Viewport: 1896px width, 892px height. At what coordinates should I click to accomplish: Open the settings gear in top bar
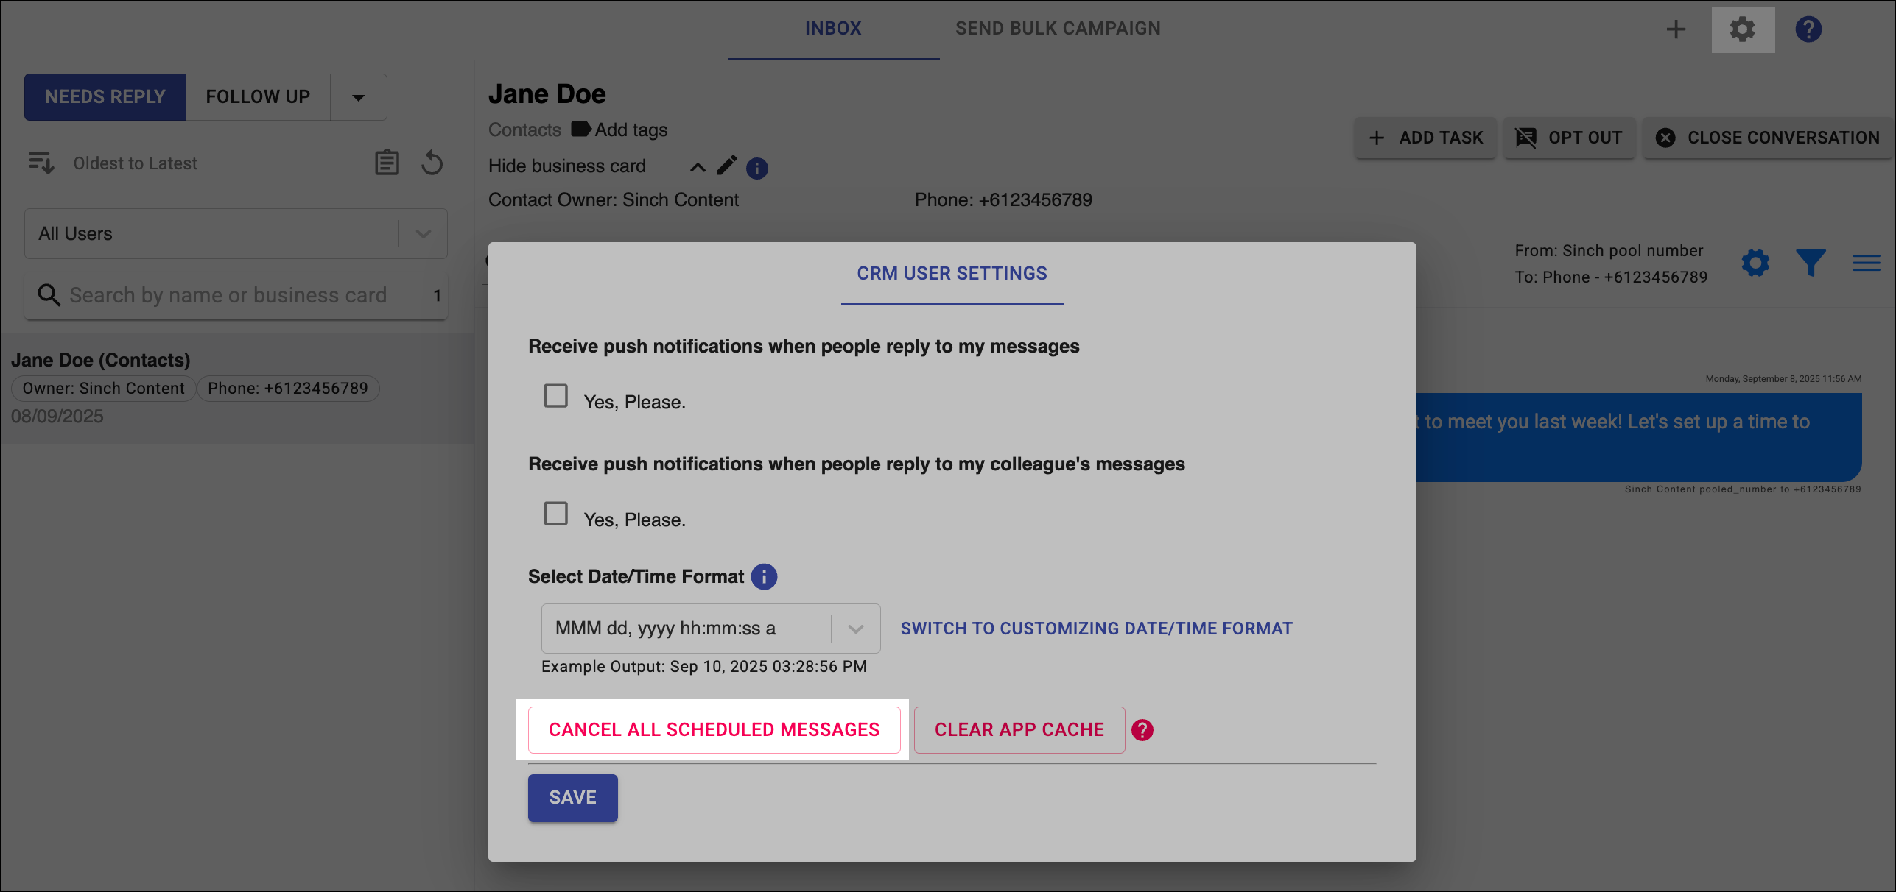pyautogui.click(x=1743, y=30)
